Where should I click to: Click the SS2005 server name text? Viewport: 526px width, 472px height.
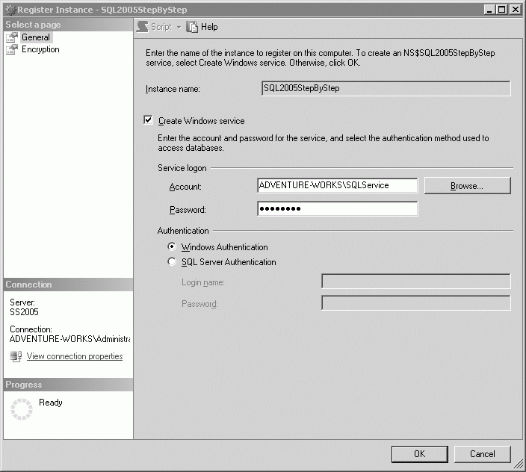pos(24,312)
